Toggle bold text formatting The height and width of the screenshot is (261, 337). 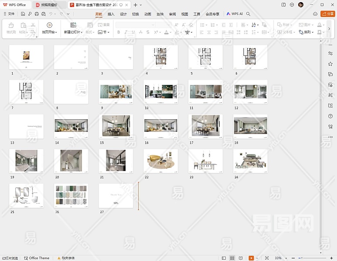coord(119,32)
